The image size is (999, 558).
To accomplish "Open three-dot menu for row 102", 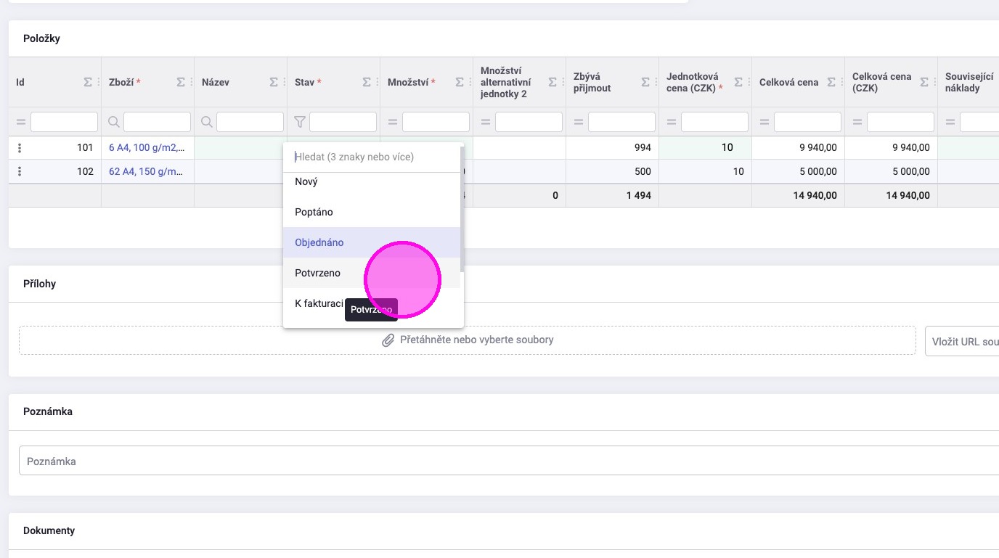I will pyautogui.click(x=20, y=172).
